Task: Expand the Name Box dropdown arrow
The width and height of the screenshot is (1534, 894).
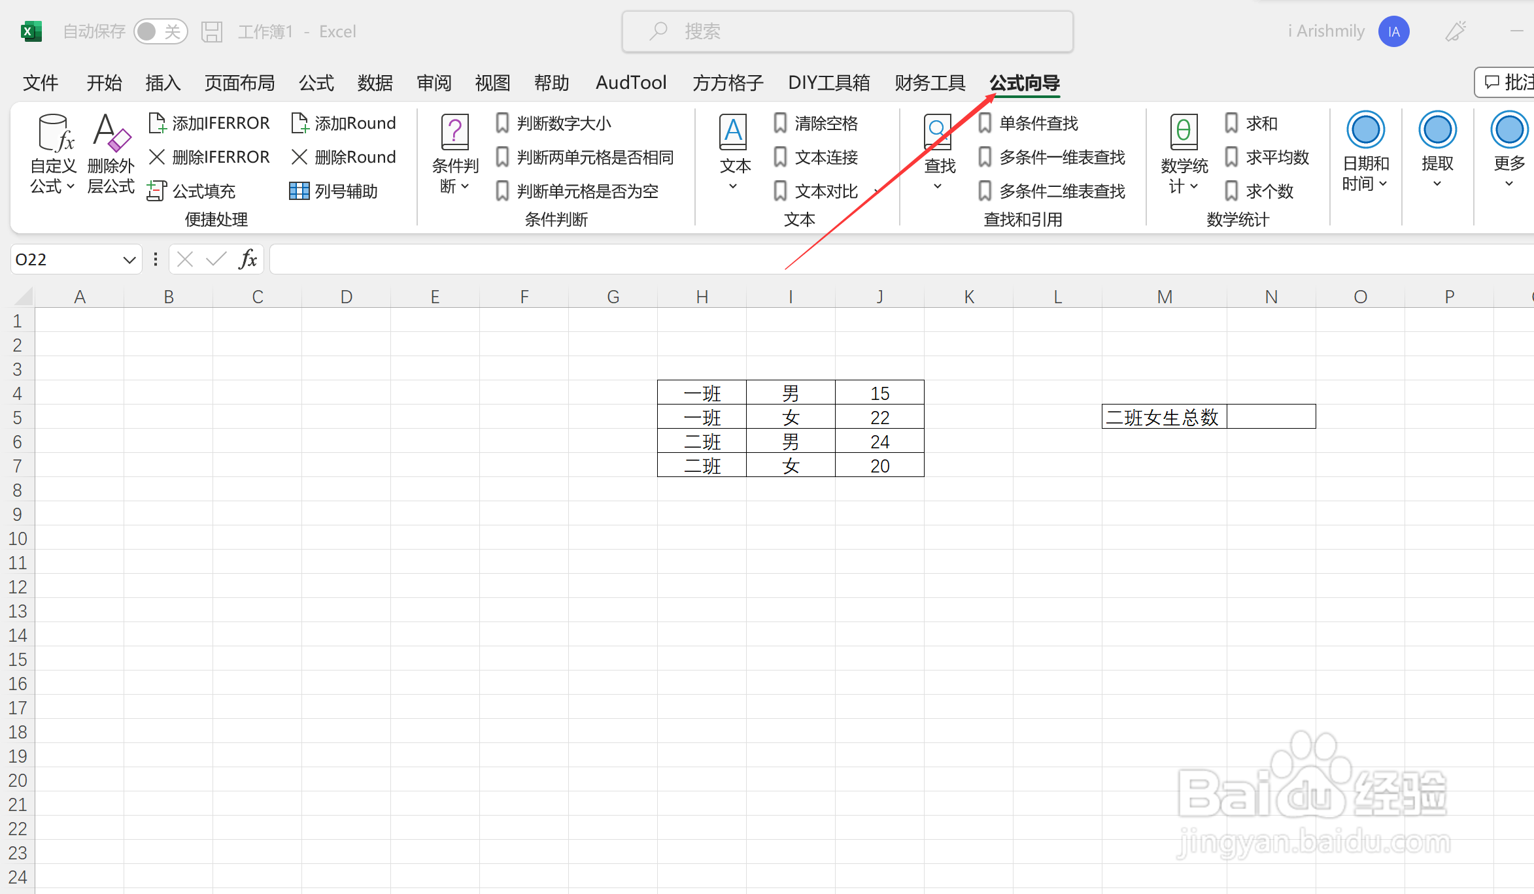Action: (129, 260)
